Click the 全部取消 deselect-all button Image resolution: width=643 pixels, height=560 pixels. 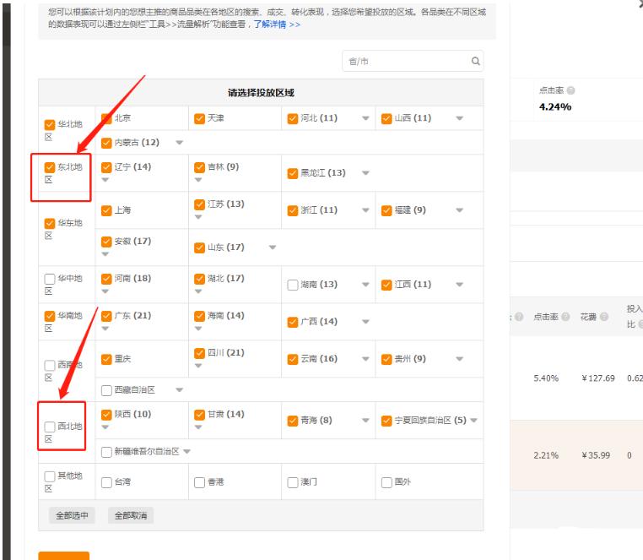(131, 516)
